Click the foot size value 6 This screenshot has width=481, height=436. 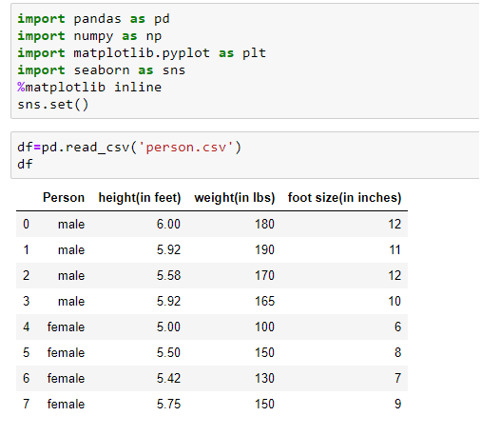[398, 327]
